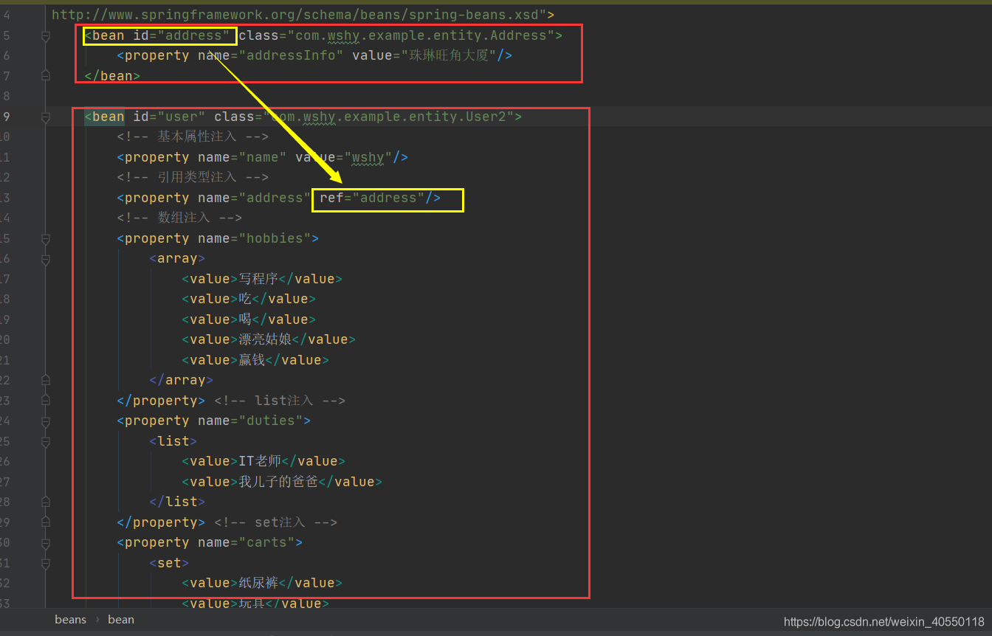Click the name="addressInfo" attribute
Screen dimensions: 992x636
270,55
